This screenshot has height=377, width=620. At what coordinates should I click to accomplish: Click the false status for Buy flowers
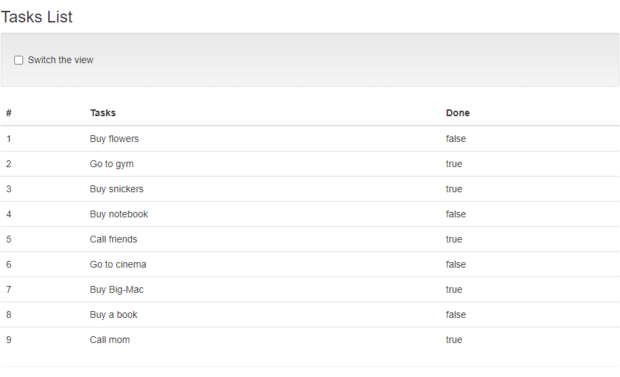coord(456,139)
